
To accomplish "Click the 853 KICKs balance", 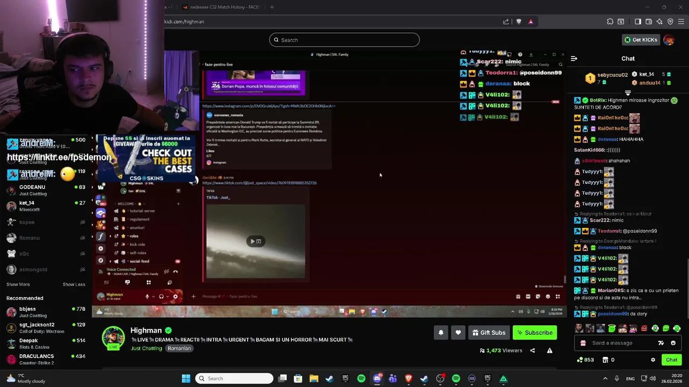I will (585, 360).
